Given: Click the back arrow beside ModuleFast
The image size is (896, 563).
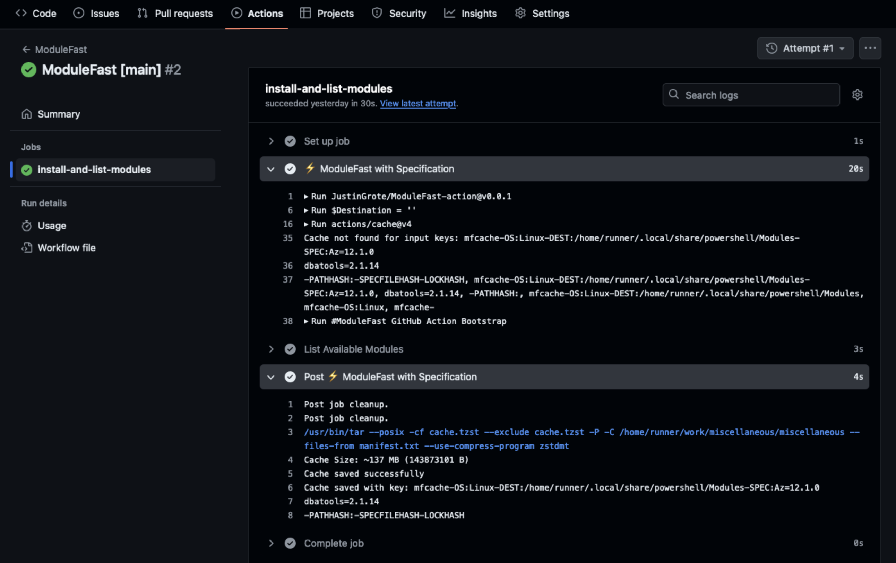Looking at the screenshot, I should click(x=26, y=50).
